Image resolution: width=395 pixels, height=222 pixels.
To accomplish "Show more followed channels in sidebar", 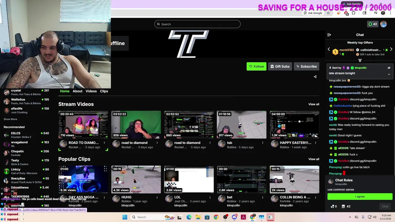I will click(x=10, y=119).
